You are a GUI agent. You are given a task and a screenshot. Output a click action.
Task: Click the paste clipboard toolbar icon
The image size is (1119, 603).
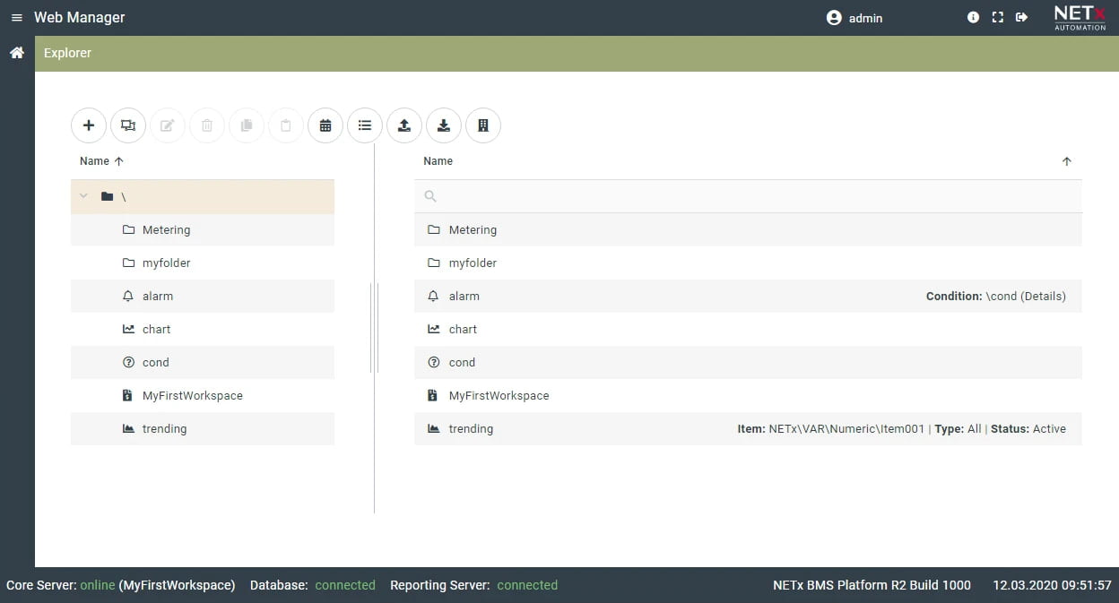tap(286, 125)
